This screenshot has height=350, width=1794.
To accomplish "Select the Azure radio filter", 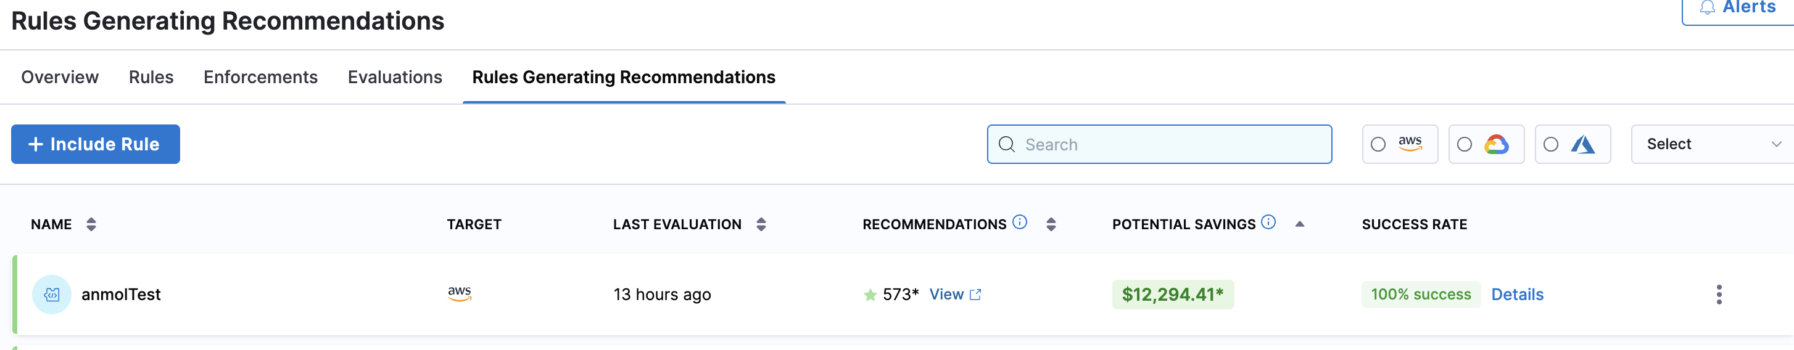I will pyautogui.click(x=1551, y=144).
